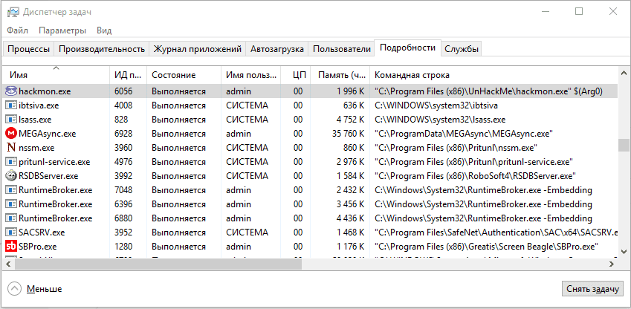Collapse to fewer details with the Меньше arrow

pyautogui.click(x=15, y=288)
